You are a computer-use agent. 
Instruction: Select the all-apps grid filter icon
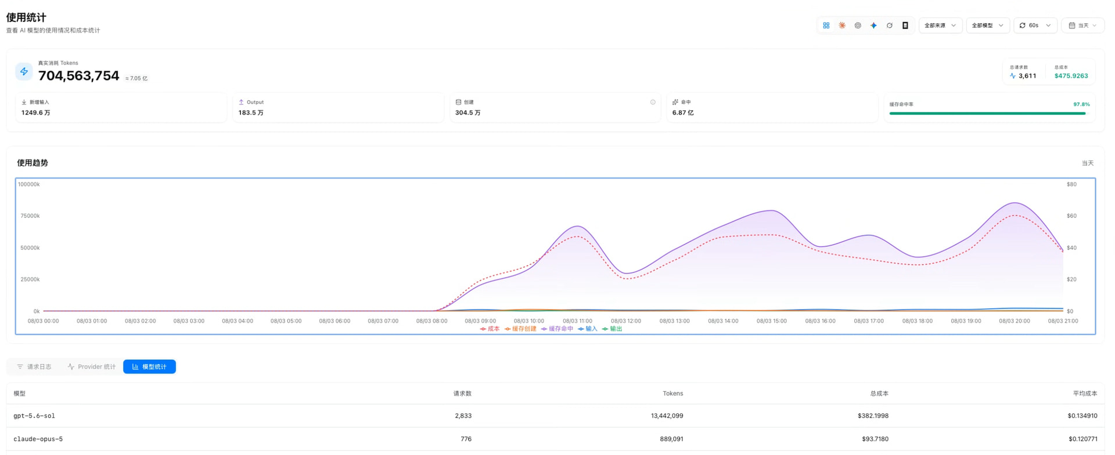tap(826, 26)
